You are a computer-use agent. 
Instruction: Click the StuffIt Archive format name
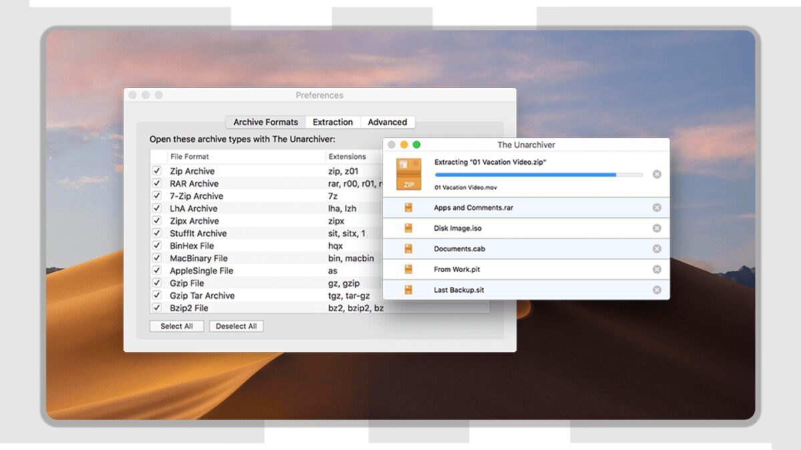point(198,233)
